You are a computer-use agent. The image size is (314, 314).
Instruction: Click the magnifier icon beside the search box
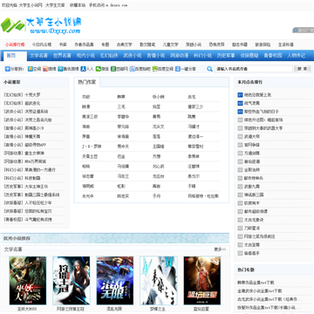coord(209,69)
